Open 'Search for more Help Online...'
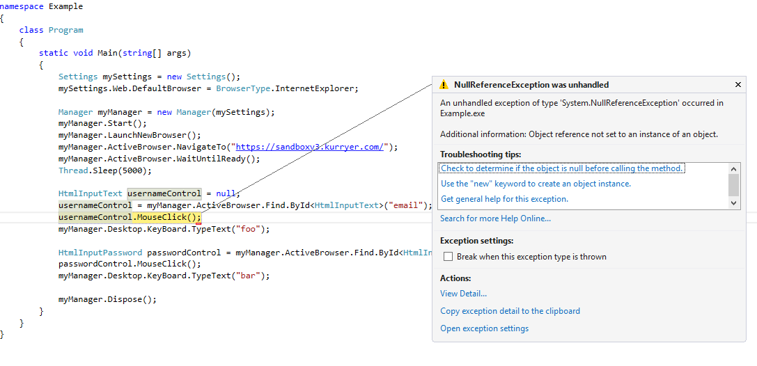Viewport: 757px width, 366px height. coord(495,218)
